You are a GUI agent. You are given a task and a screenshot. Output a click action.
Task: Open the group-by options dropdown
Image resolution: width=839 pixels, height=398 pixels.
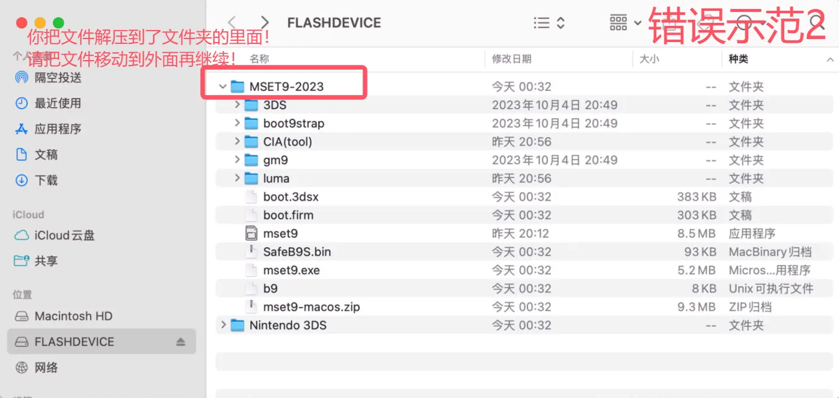click(625, 23)
